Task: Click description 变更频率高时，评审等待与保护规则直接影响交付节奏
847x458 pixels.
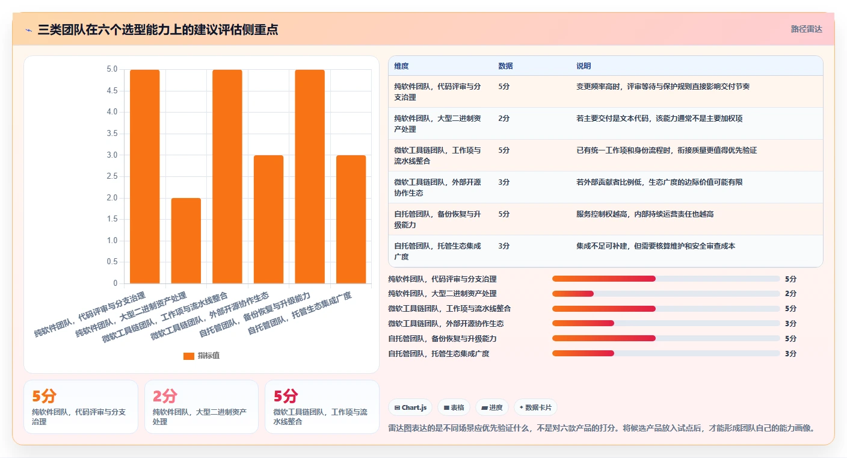Action: tap(663, 87)
